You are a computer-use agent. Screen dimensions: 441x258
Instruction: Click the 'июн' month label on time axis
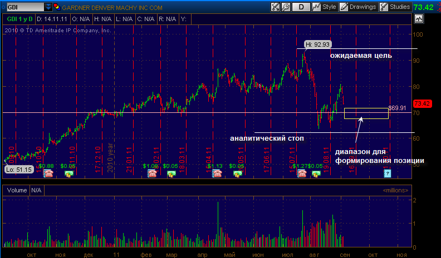258,255
